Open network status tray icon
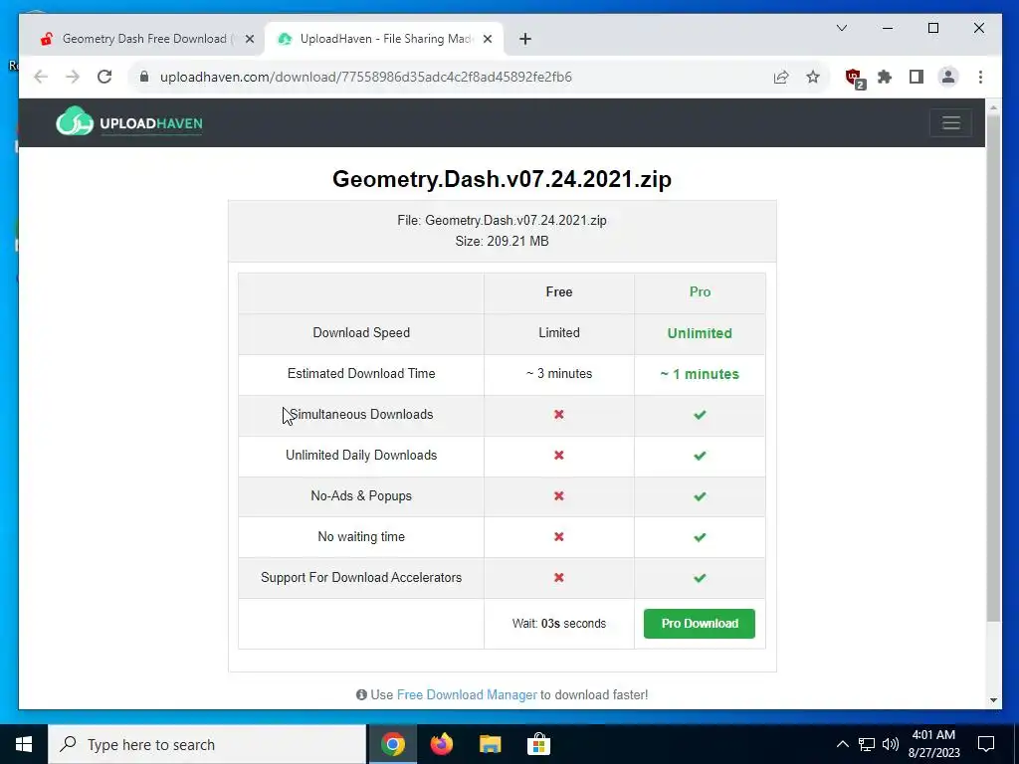The image size is (1019, 764). 867,744
